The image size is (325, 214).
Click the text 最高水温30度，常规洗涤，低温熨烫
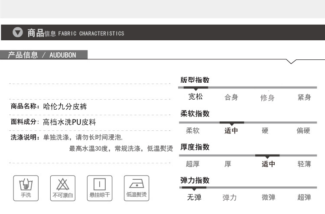pos(121,148)
